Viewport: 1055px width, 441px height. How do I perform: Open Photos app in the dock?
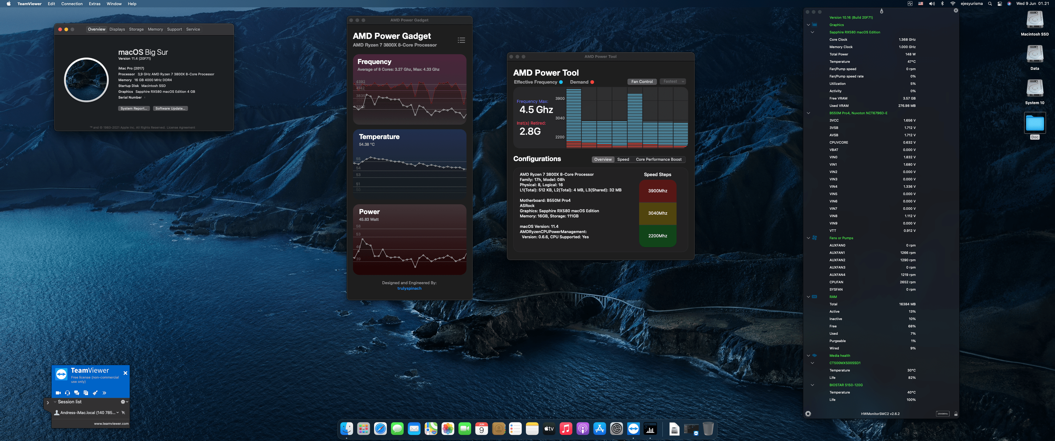pyautogui.click(x=448, y=429)
